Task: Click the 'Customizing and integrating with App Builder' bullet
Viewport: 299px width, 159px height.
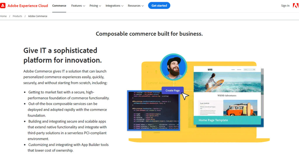Action: pos(68,148)
